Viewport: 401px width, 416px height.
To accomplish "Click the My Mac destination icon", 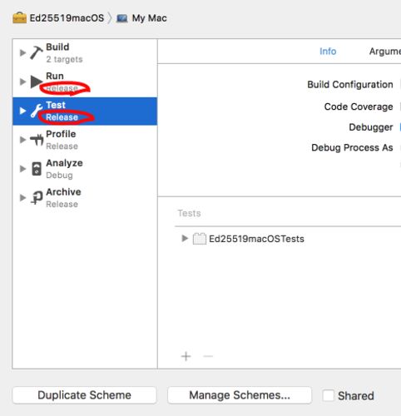I will tap(122, 18).
